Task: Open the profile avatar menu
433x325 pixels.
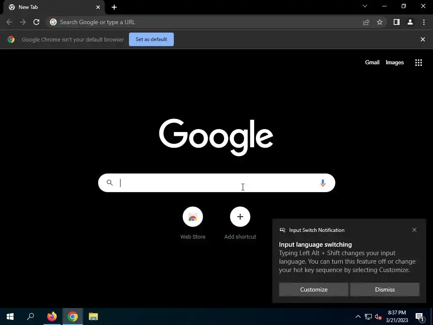Action: coord(410,22)
